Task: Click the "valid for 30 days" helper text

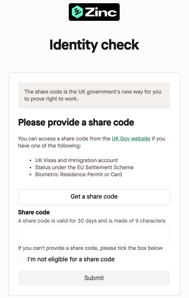Action: click(92, 221)
